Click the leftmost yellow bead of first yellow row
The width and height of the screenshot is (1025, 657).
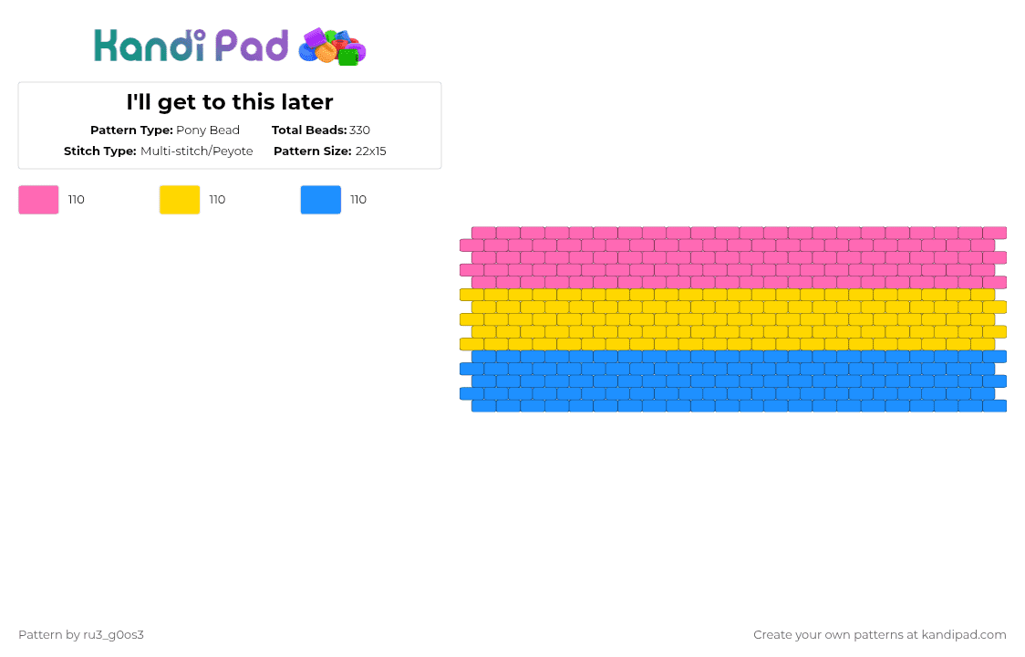[471, 295]
